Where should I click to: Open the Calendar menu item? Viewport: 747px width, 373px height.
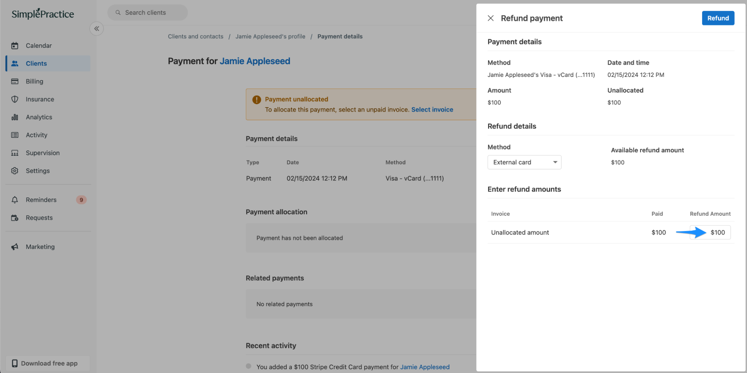[x=48, y=46]
